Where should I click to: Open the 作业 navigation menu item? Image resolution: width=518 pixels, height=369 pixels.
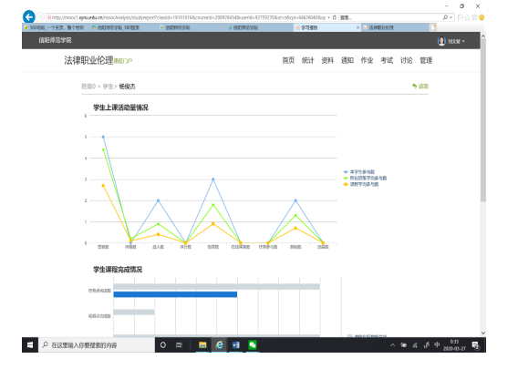point(367,60)
